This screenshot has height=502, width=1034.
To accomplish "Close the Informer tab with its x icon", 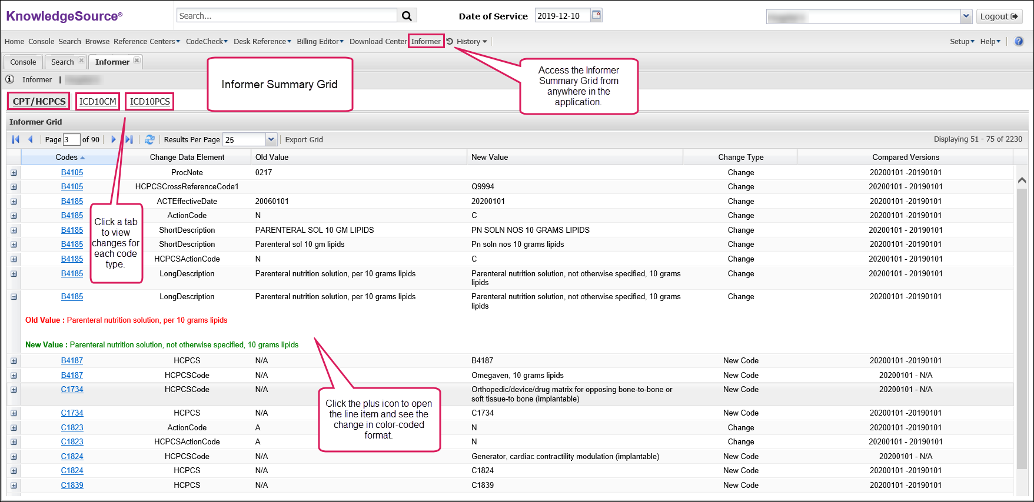I will coord(137,61).
